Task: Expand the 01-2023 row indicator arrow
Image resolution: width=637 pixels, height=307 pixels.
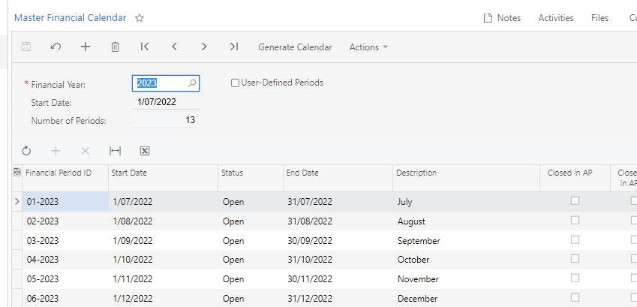Action: pyautogui.click(x=17, y=202)
